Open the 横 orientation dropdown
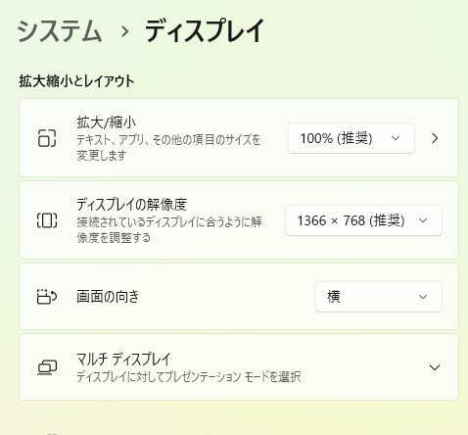The image size is (468, 435). click(x=379, y=297)
